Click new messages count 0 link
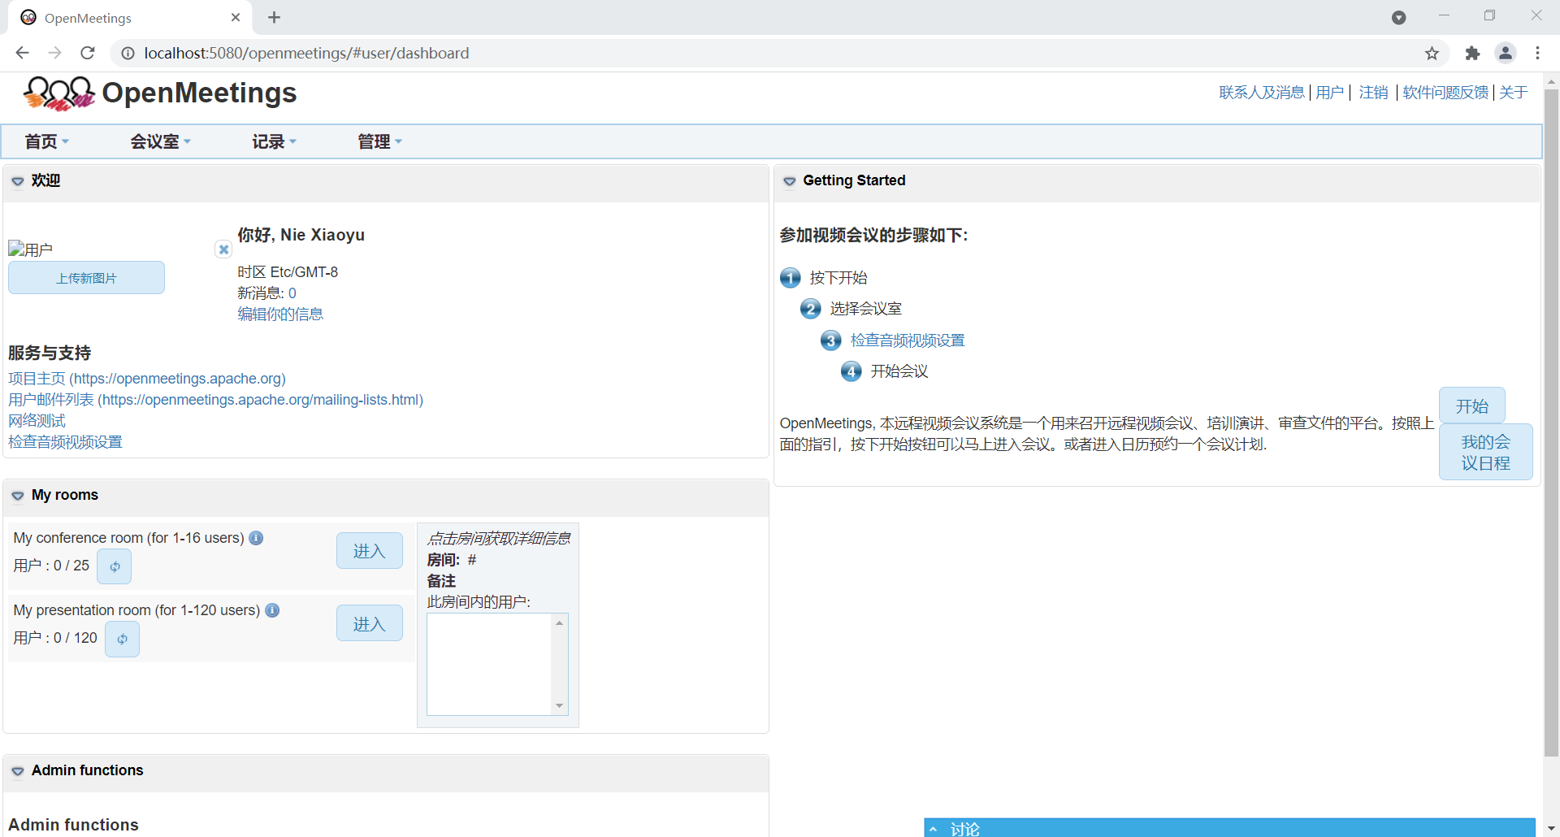 point(292,293)
